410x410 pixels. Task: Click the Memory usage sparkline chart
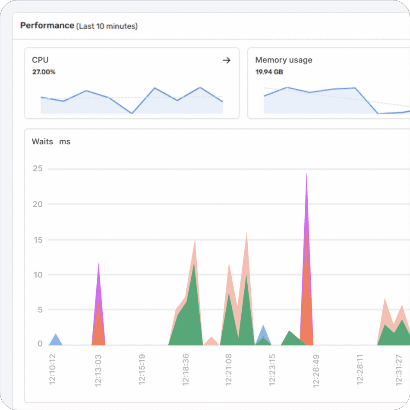337,101
